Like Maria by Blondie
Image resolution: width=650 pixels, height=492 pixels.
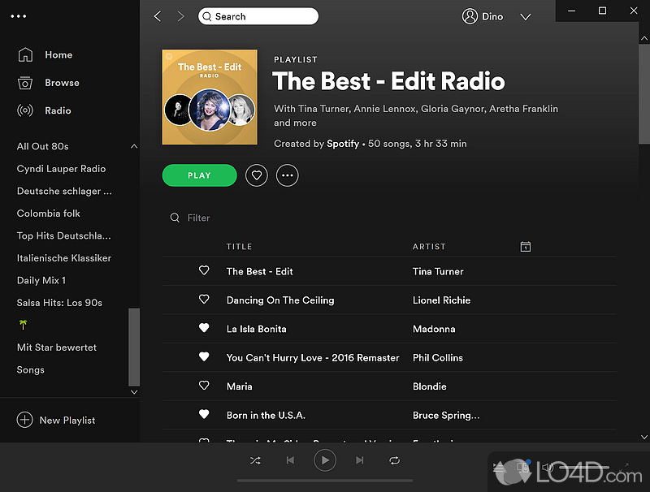[x=204, y=386]
